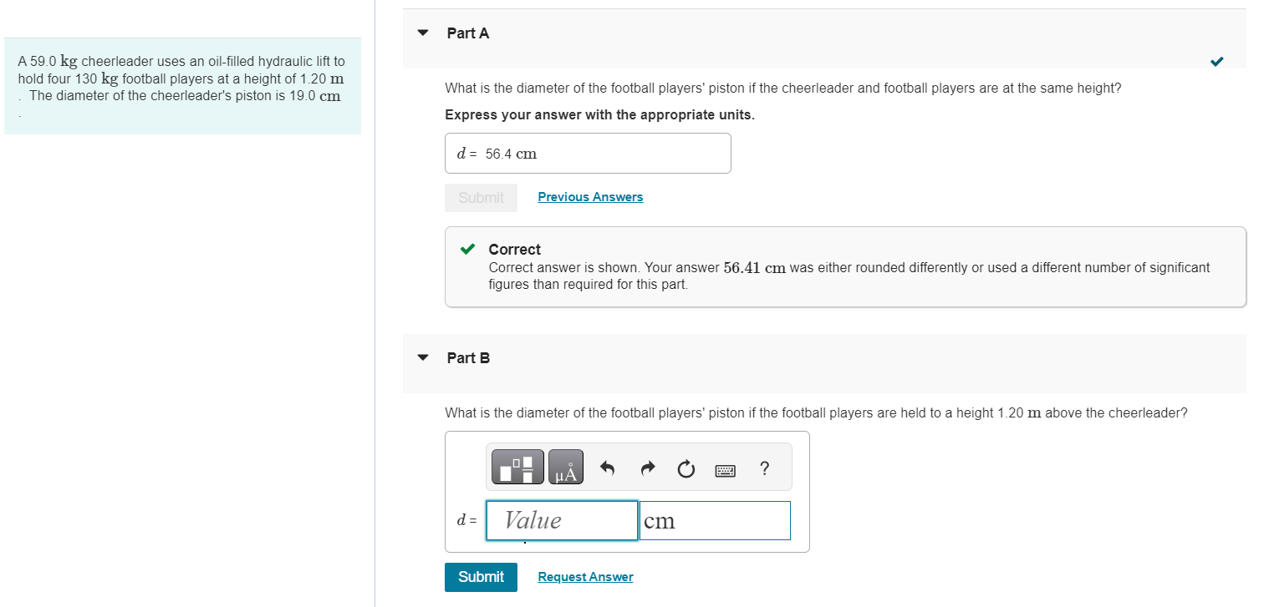1264x607 pixels.
Task: Click the Part A answer box
Action: coord(588,154)
